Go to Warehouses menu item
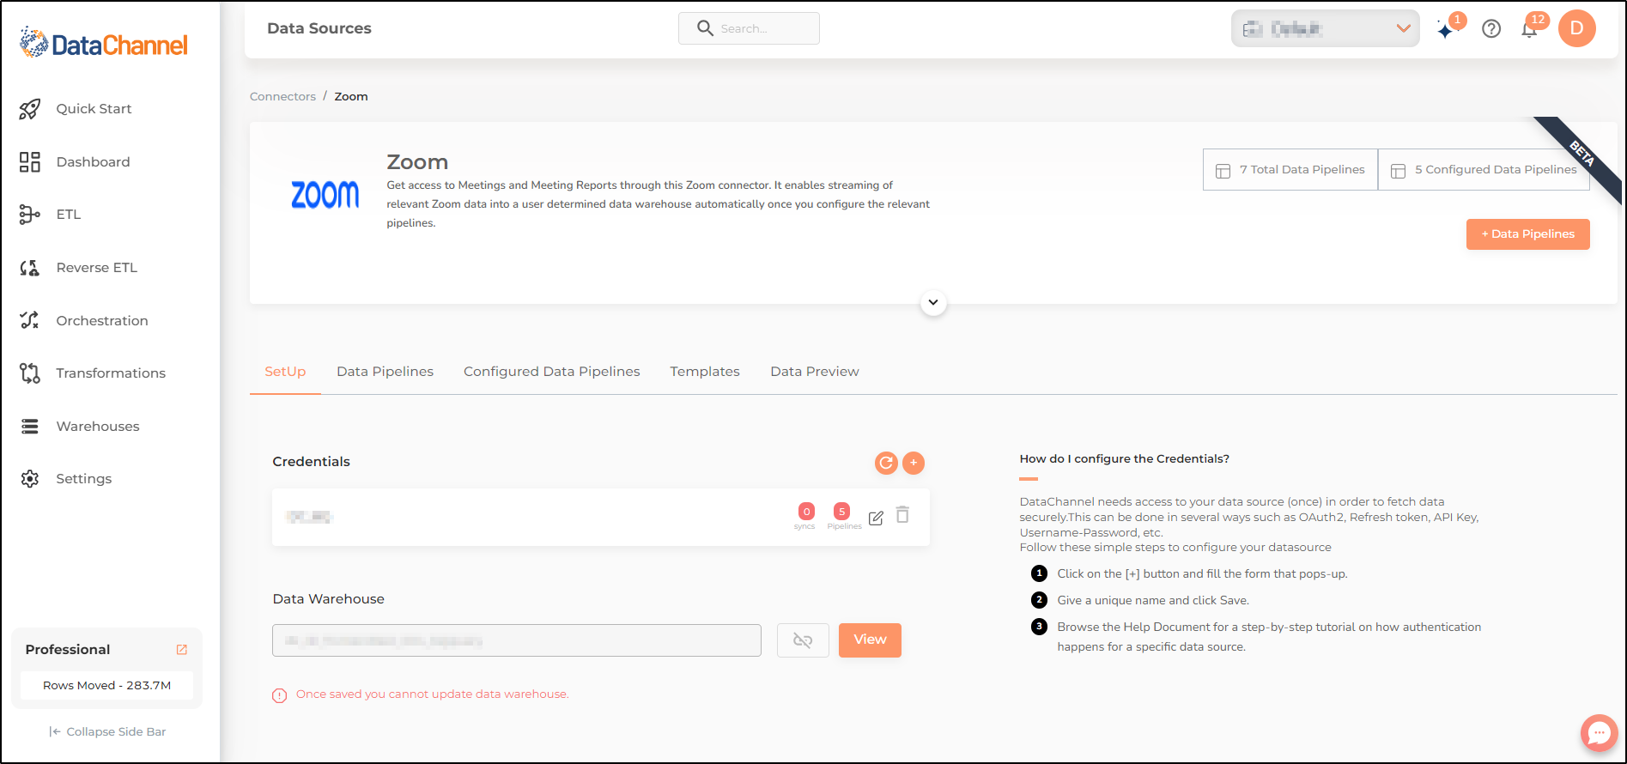The width and height of the screenshot is (1627, 764). [98, 427]
